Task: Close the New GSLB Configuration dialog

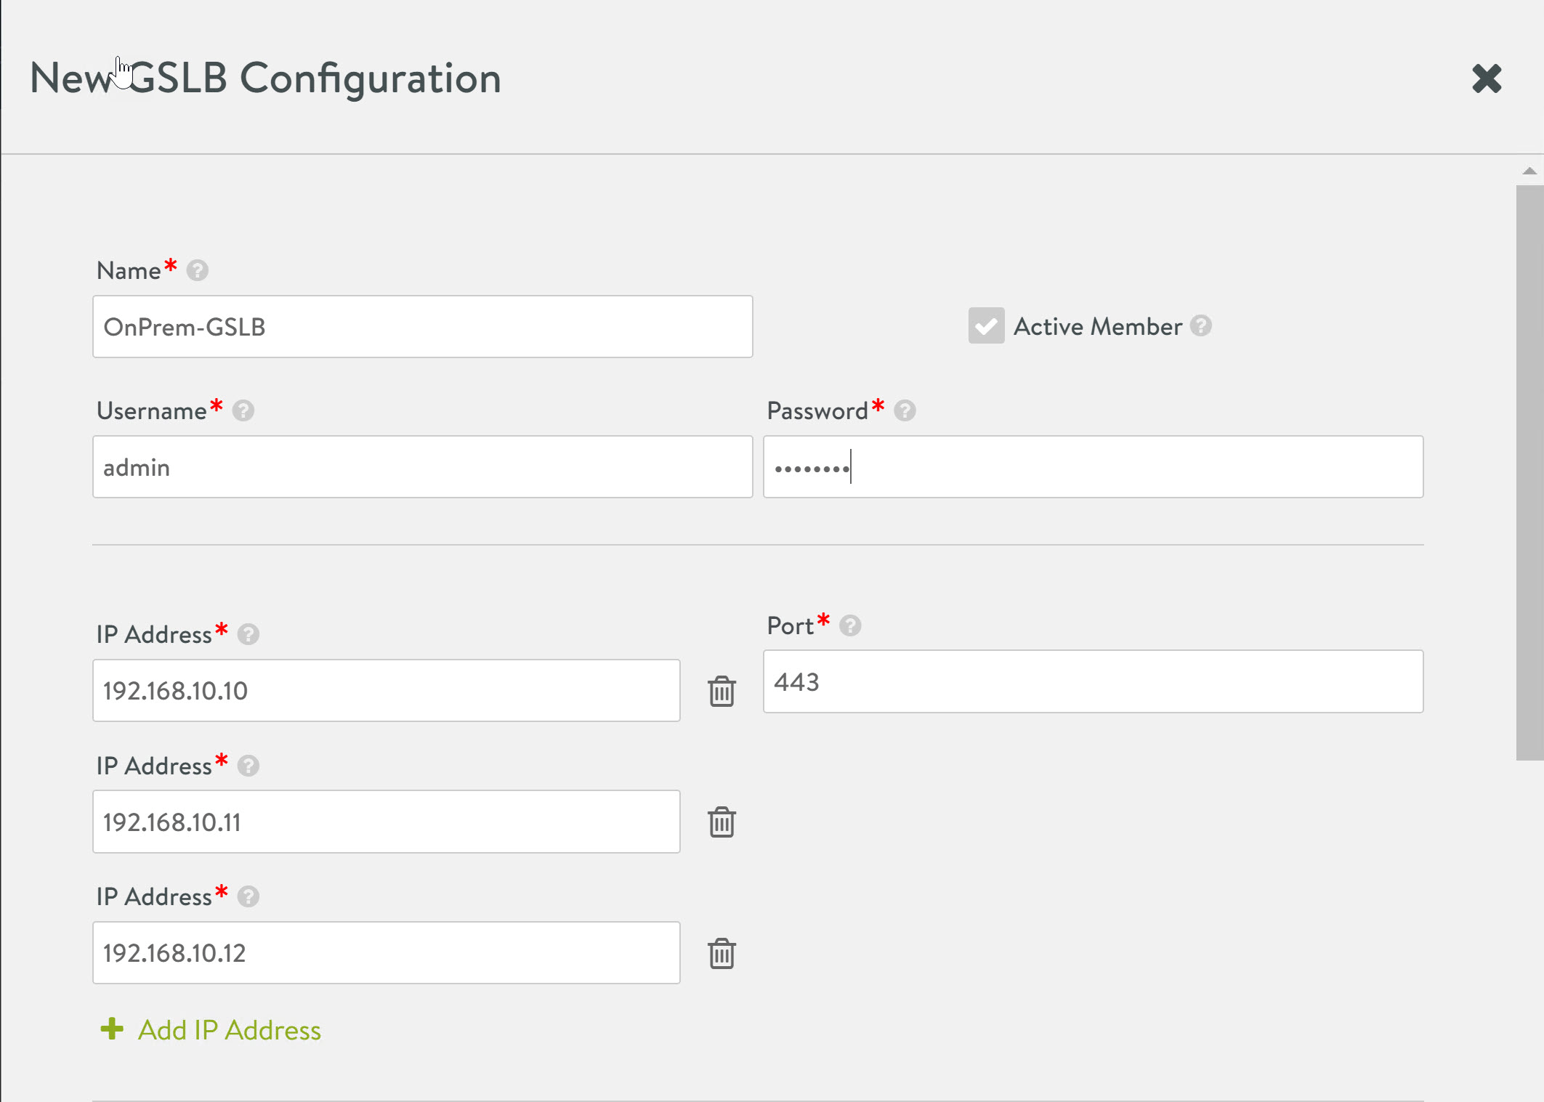Action: tap(1487, 78)
